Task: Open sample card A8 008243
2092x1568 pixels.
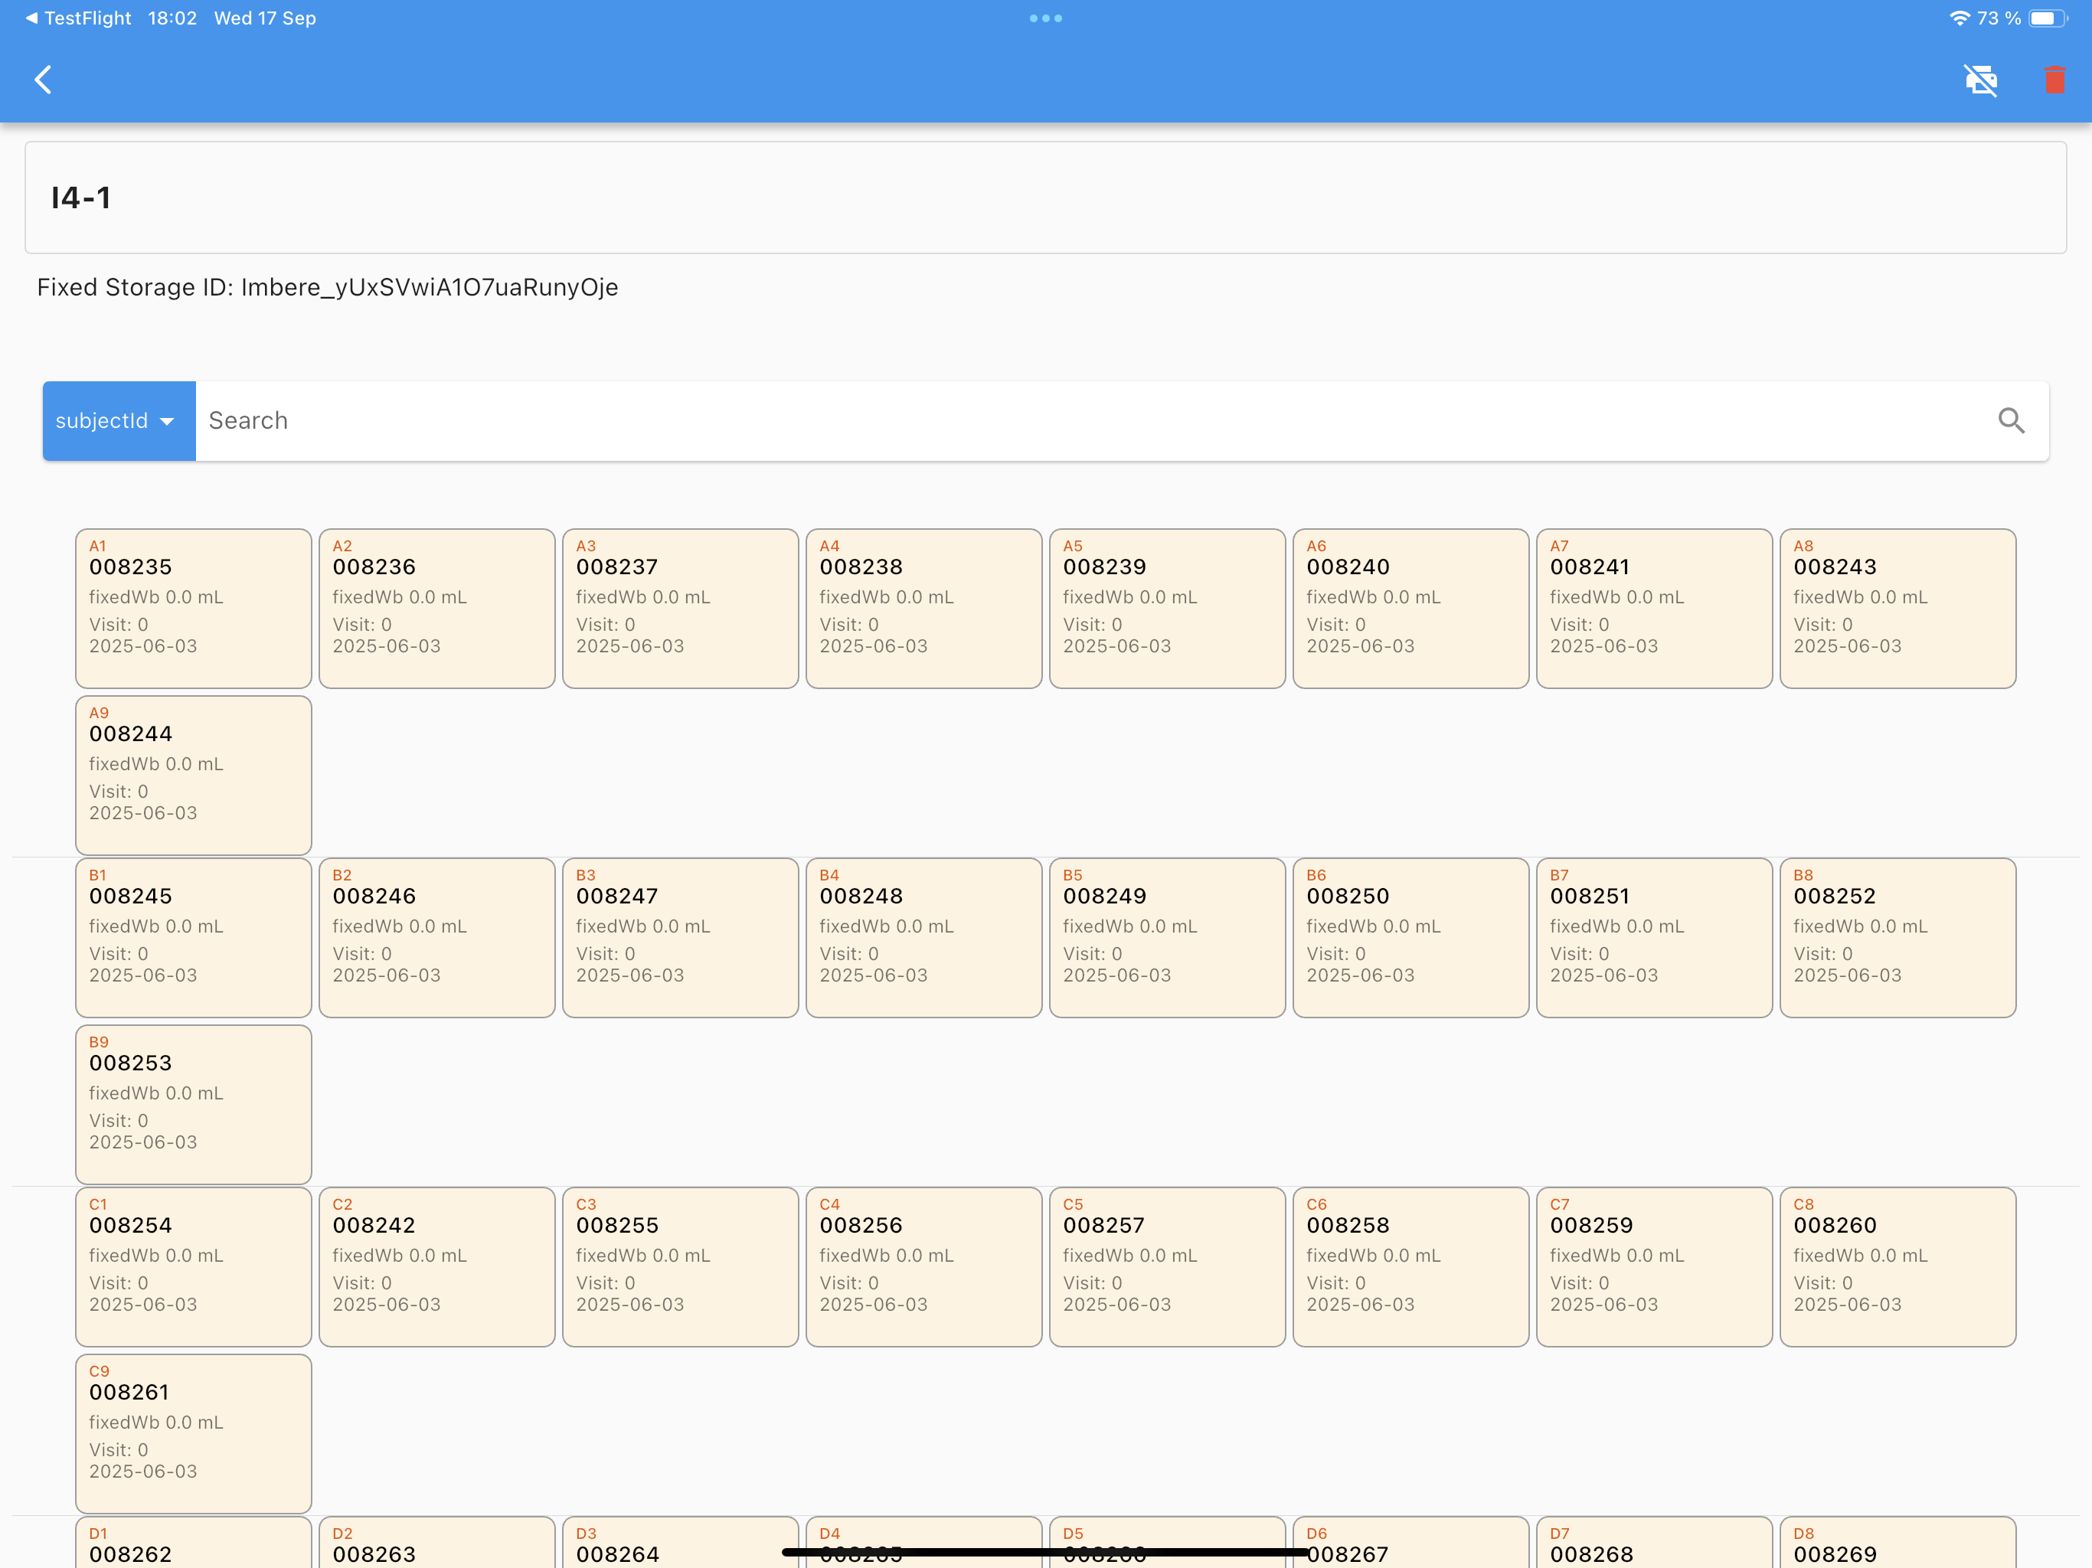Action: [x=1898, y=608]
